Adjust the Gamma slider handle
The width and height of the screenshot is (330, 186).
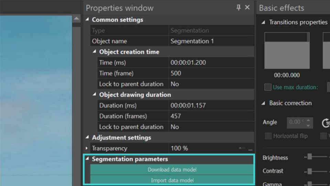pyautogui.click(x=310, y=184)
